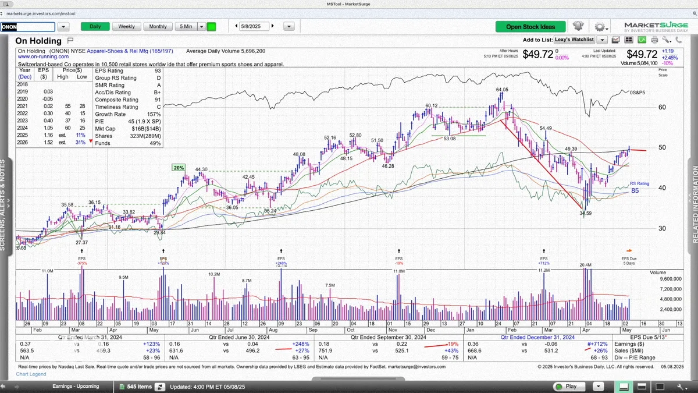This screenshot has height=393, width=698.
Task: Switch chart to Daily timeframe
Action: click(95, 26)
